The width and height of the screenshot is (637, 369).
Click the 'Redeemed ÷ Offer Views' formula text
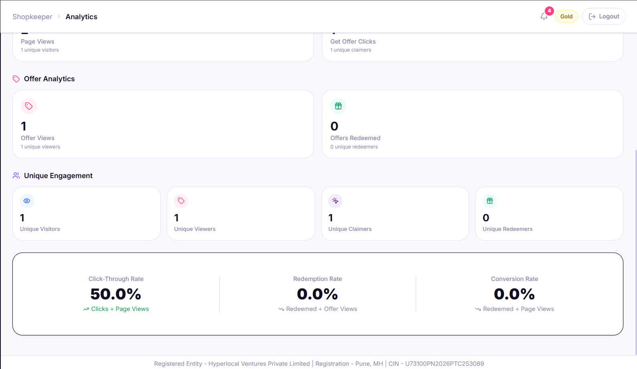(x=322, y=309)
